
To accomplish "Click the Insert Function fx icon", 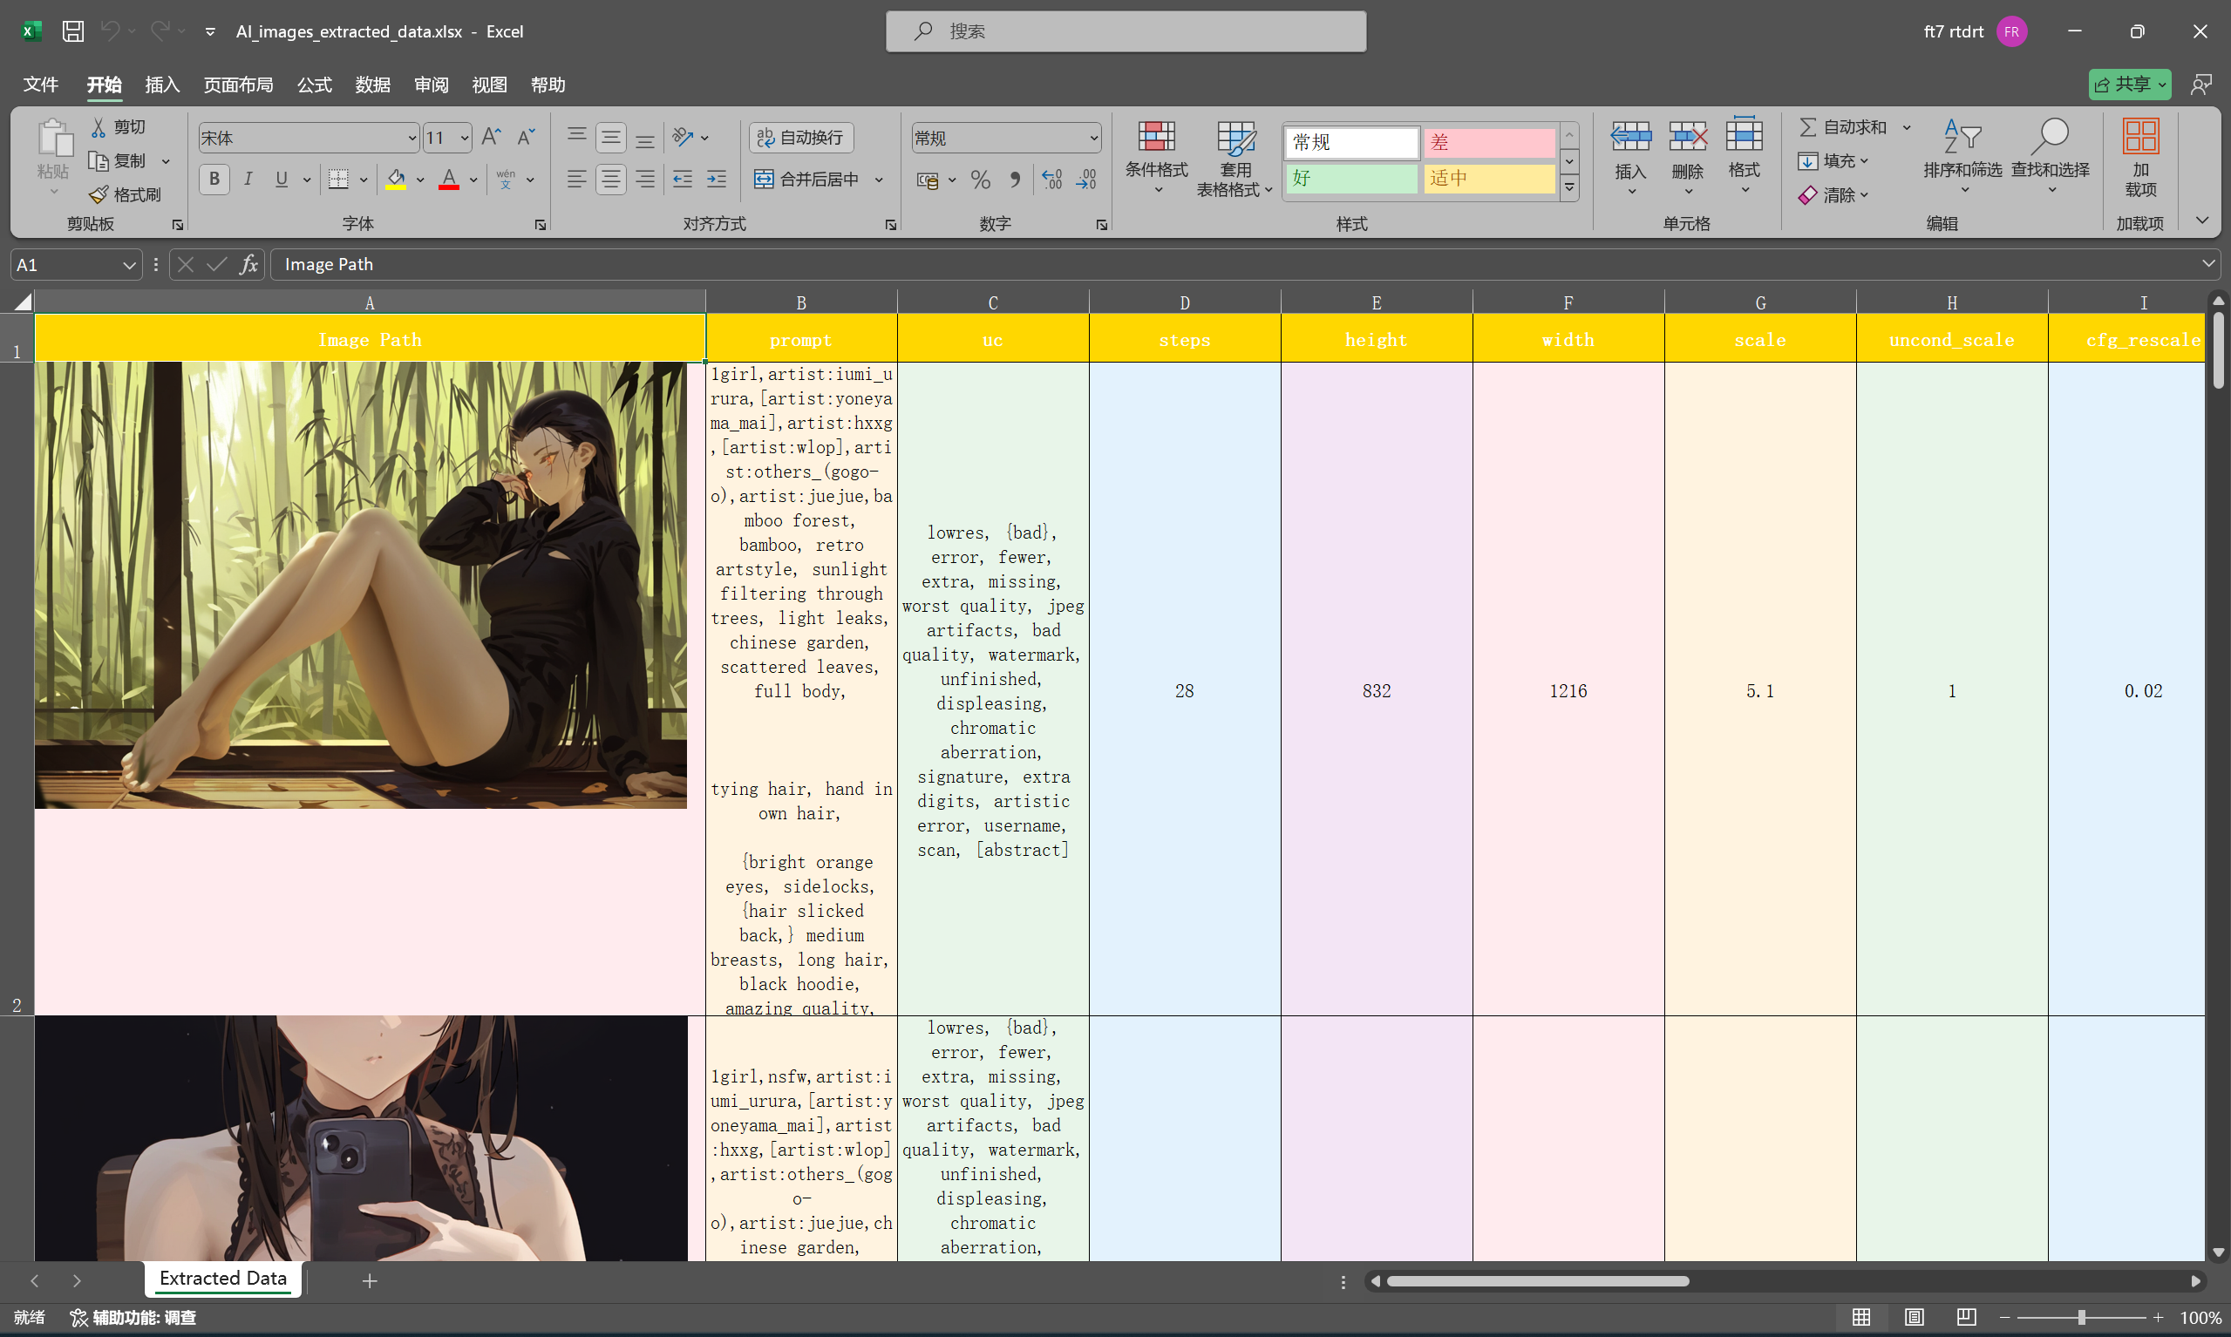I will [248, 265].
